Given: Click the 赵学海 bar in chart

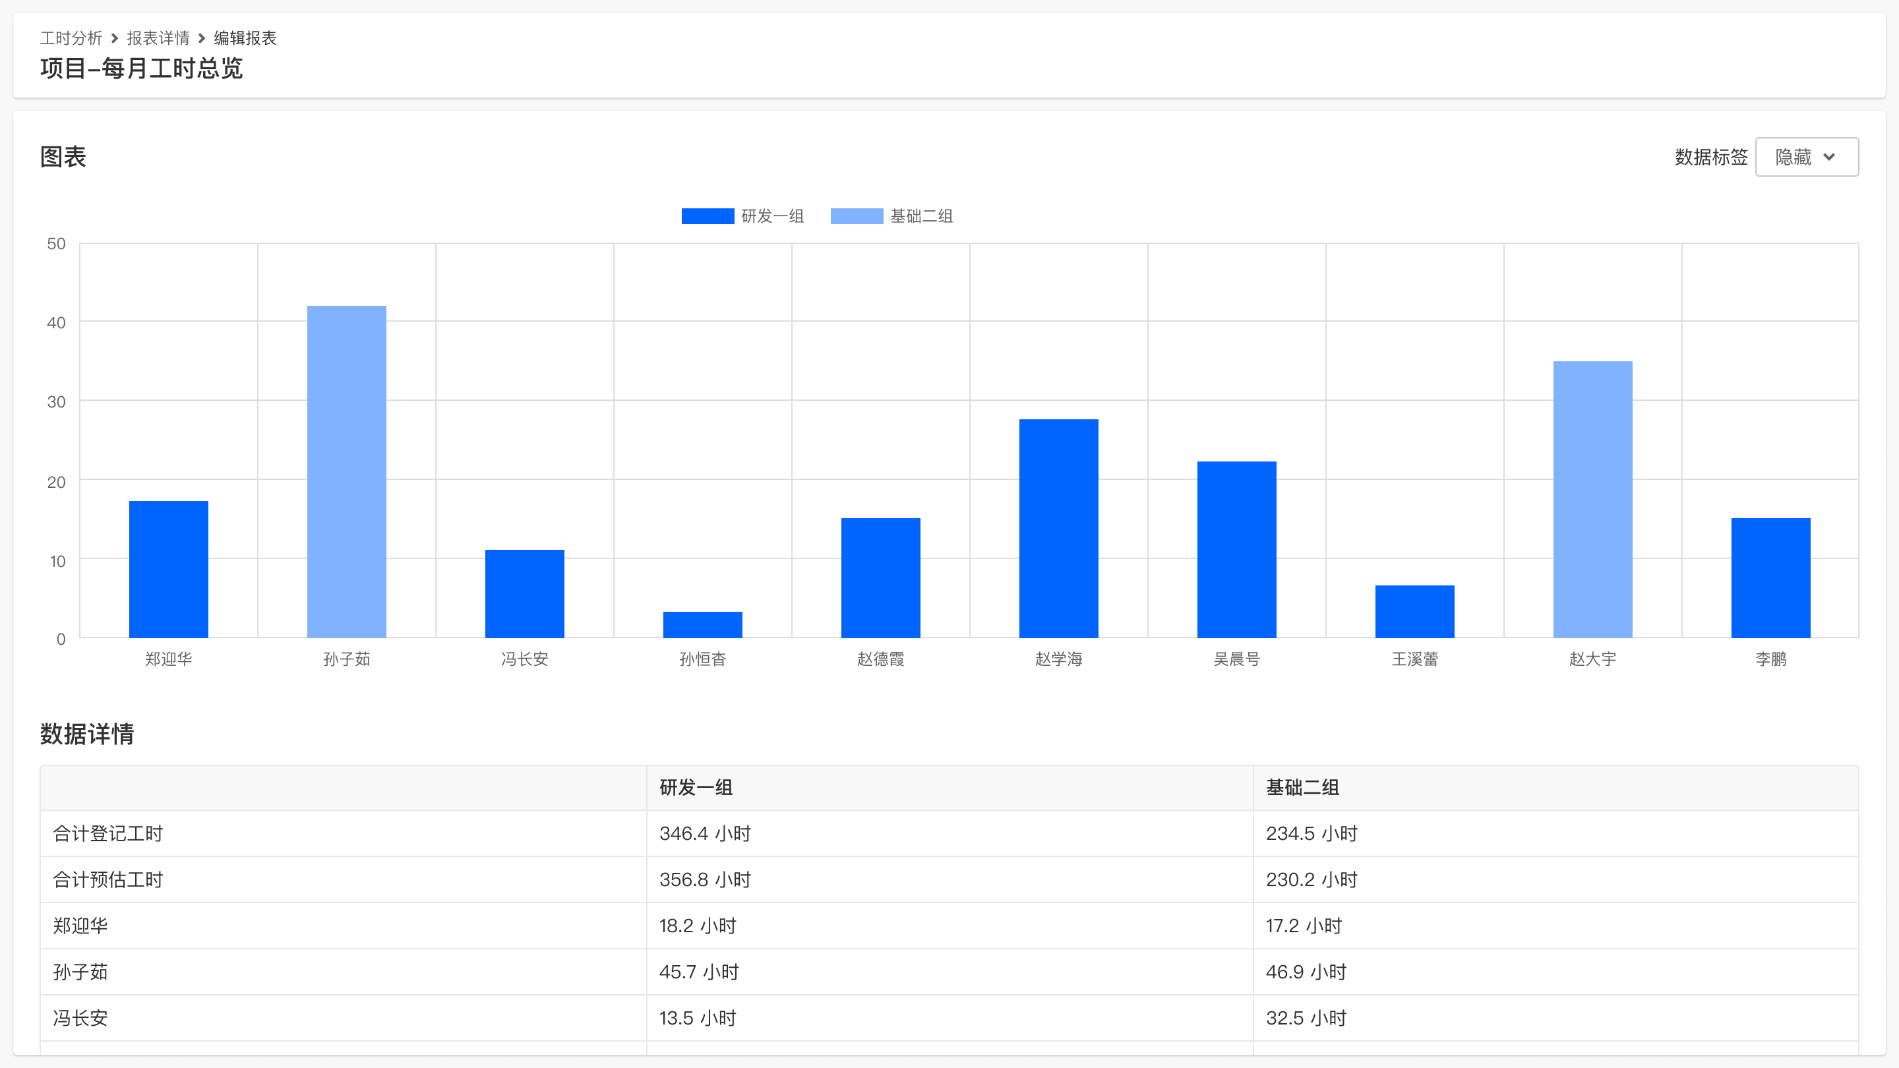Looking at the screenshot, I should 1058,527.
